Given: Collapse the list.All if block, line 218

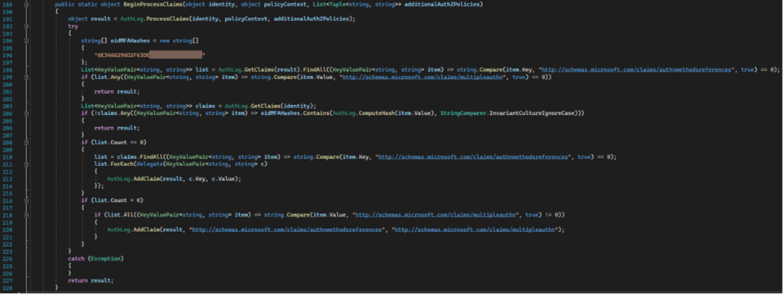Looking at the screenshot, I should [x=25, y=214].
